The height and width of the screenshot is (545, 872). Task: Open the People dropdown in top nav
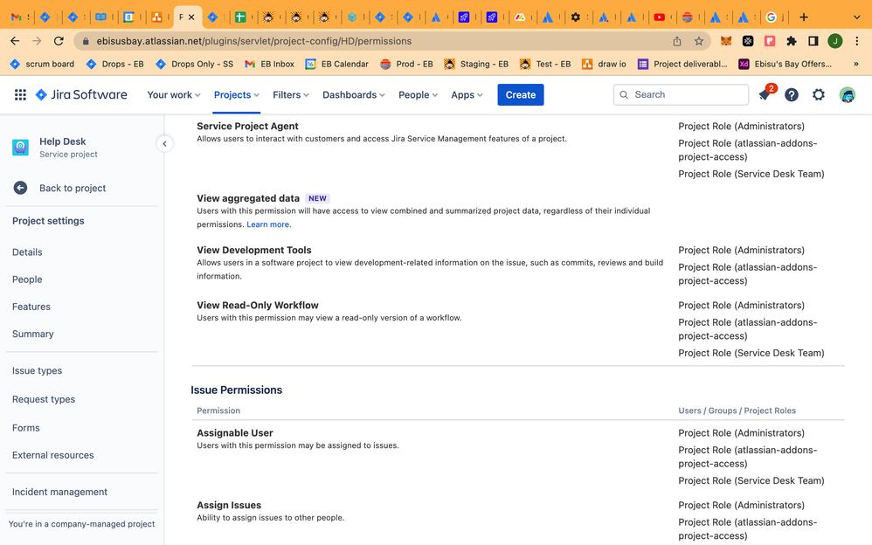pos(418,94)
